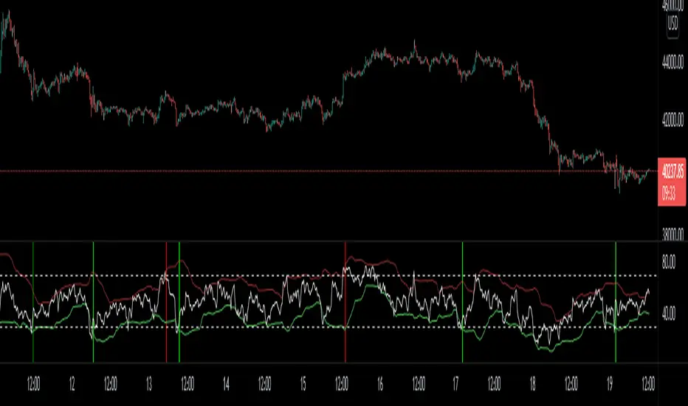
Task: Click the 12:00 label between 12 and 13
Action: pos(111,384)
